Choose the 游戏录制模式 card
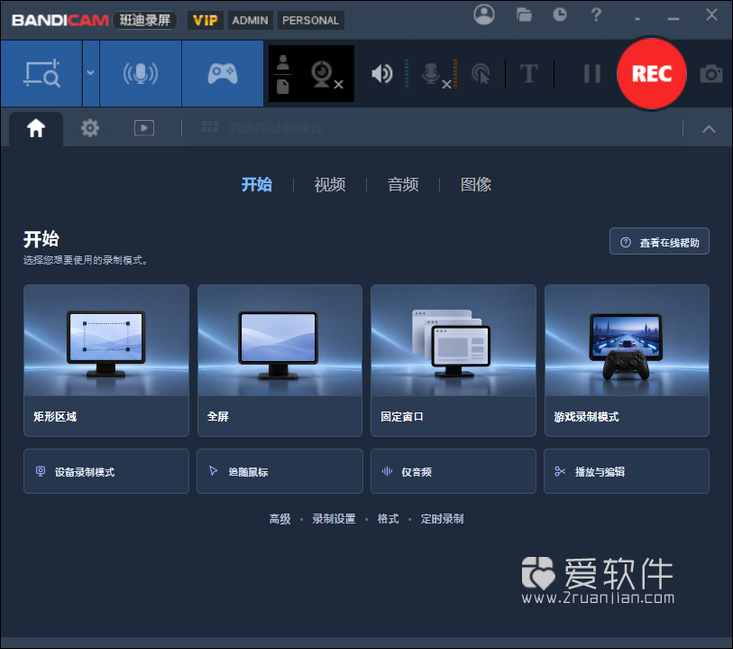The width and height of the screenshot is (733, 649). (x=627, y=360)
